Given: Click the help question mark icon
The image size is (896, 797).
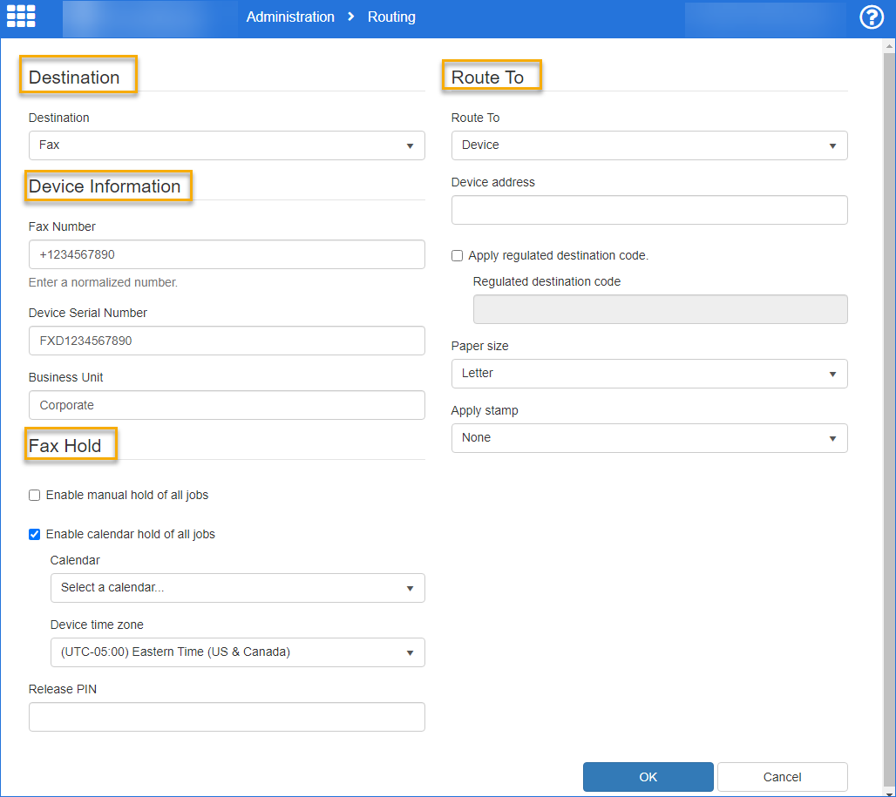Looking at the screenshot, I should (872, 17).
